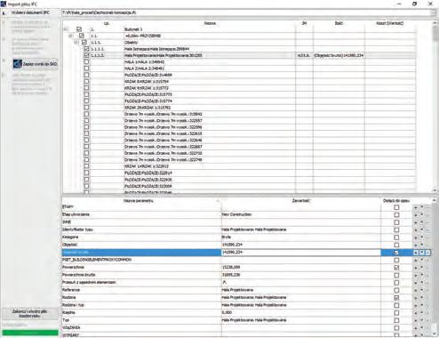Click the plus icon in the INNE row

416,222
